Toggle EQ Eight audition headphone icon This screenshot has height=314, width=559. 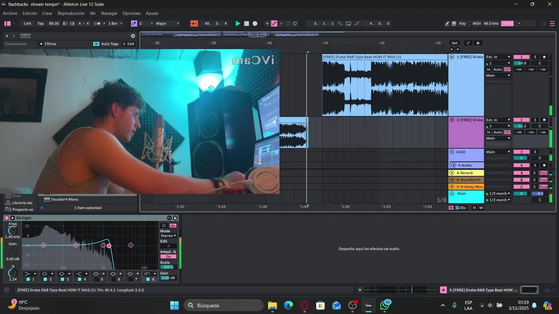pyautogui.click(x=164, y=225)
